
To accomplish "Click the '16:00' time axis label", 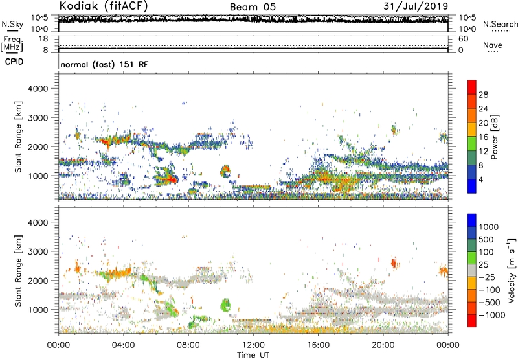I will tap(318, 345).
